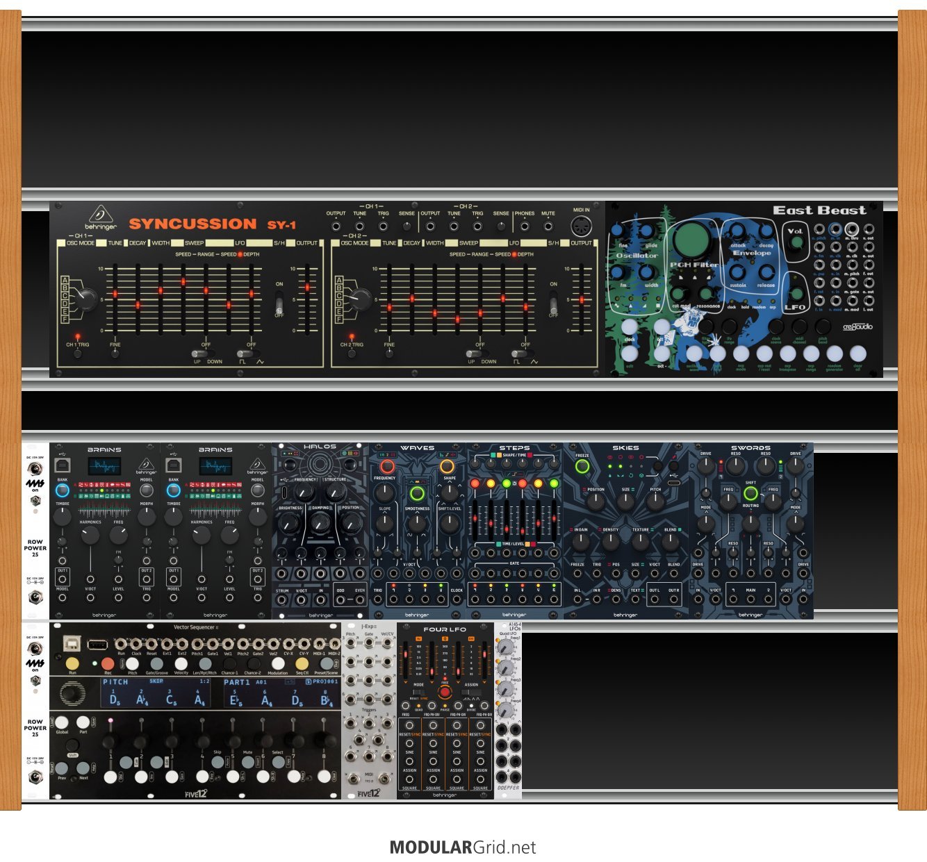Click the Syncussion CH 2 DECAY slider
Image resolution: width=927 pixels, height=862 pixels.
(x=412, y=299)
